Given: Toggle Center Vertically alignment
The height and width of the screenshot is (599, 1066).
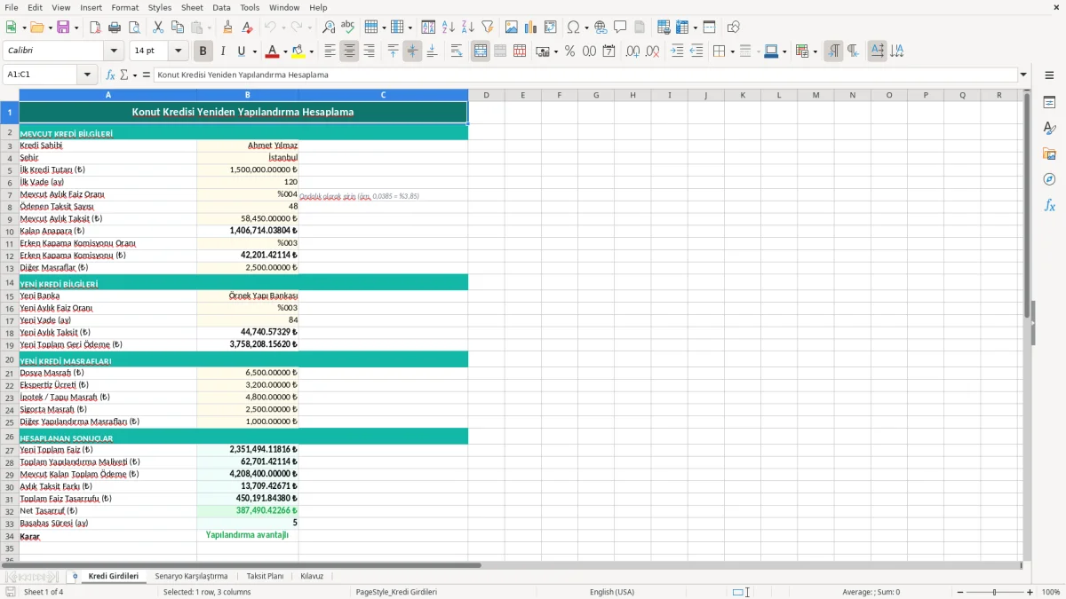Looking at the screenshot, I should (x=412, y=51).
